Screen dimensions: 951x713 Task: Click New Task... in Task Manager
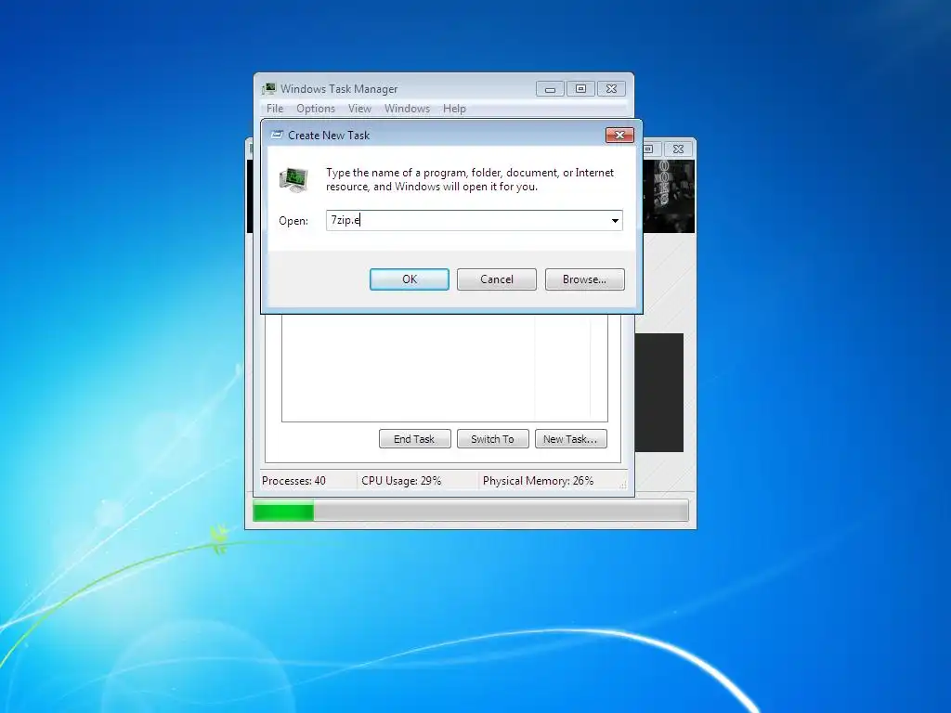point(571,439)
